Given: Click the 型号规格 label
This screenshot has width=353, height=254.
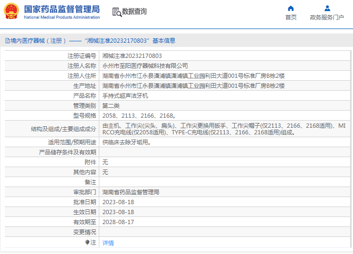Looking at the screenshot, I should (x=85, y=116).
